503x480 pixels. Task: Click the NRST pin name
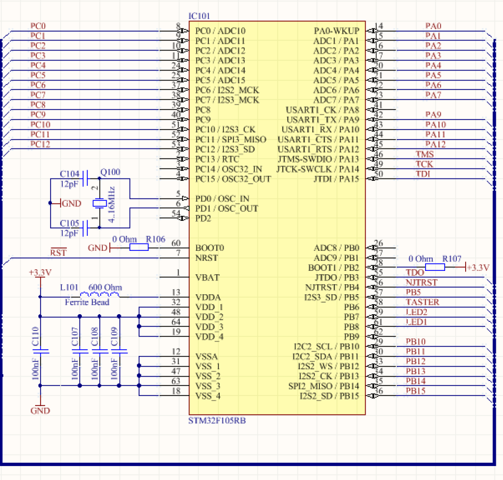[x=206, y=258]
